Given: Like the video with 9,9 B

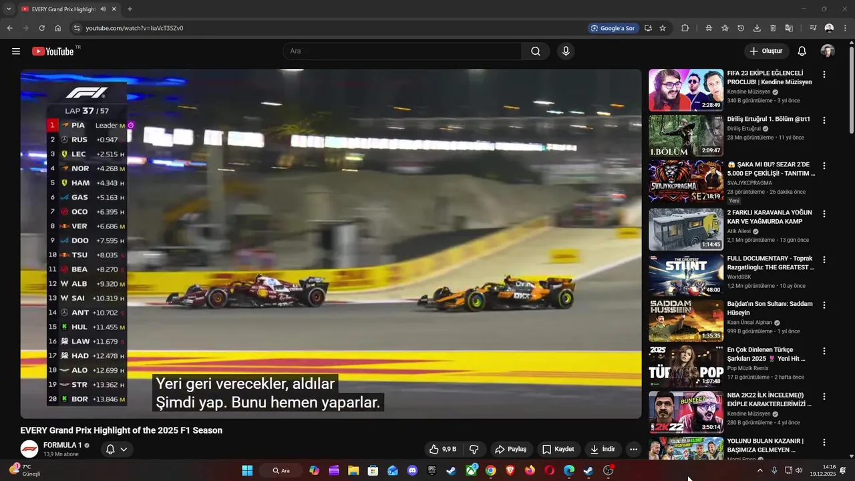Looking at the screenshot, I should point(443,450).
